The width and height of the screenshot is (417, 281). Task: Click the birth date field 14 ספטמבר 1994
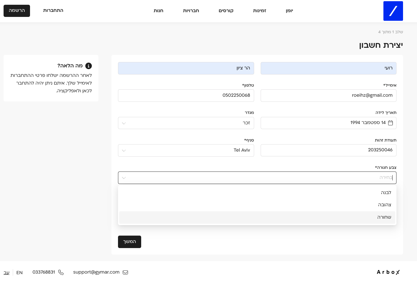[328, 123]
